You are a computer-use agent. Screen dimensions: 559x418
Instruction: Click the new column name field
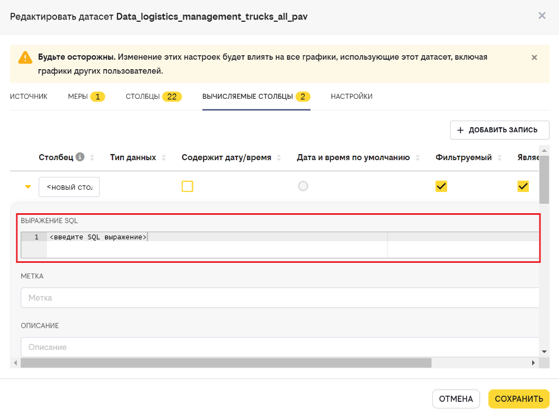(x=69, y=187)
